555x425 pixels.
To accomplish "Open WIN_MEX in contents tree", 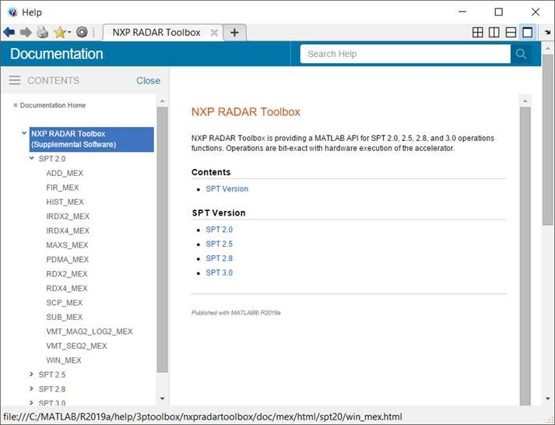I will click(x=63, y=360).
